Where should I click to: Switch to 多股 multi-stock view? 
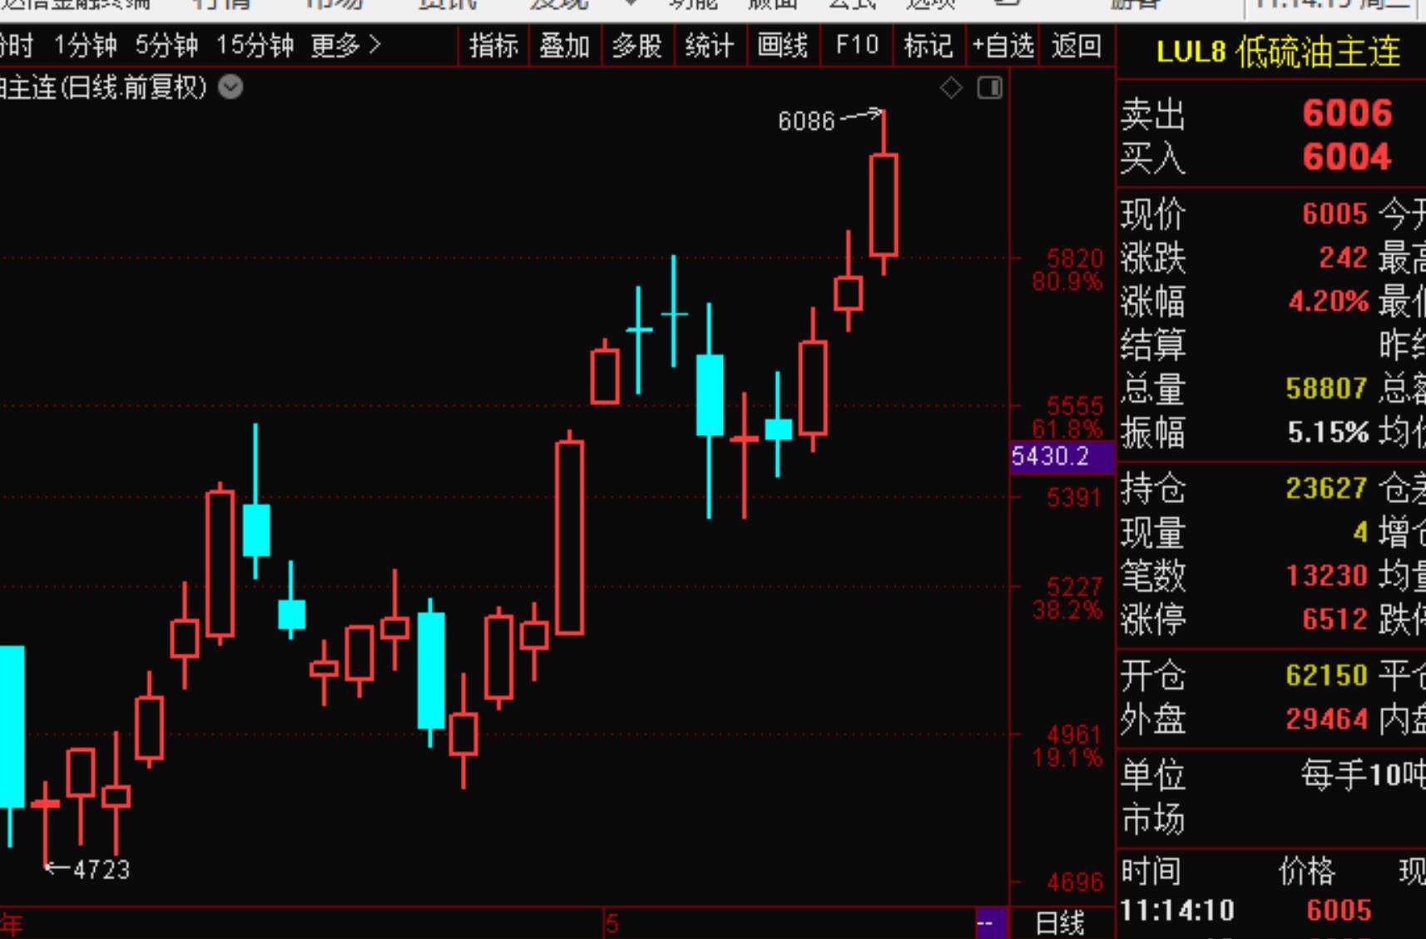637,47
